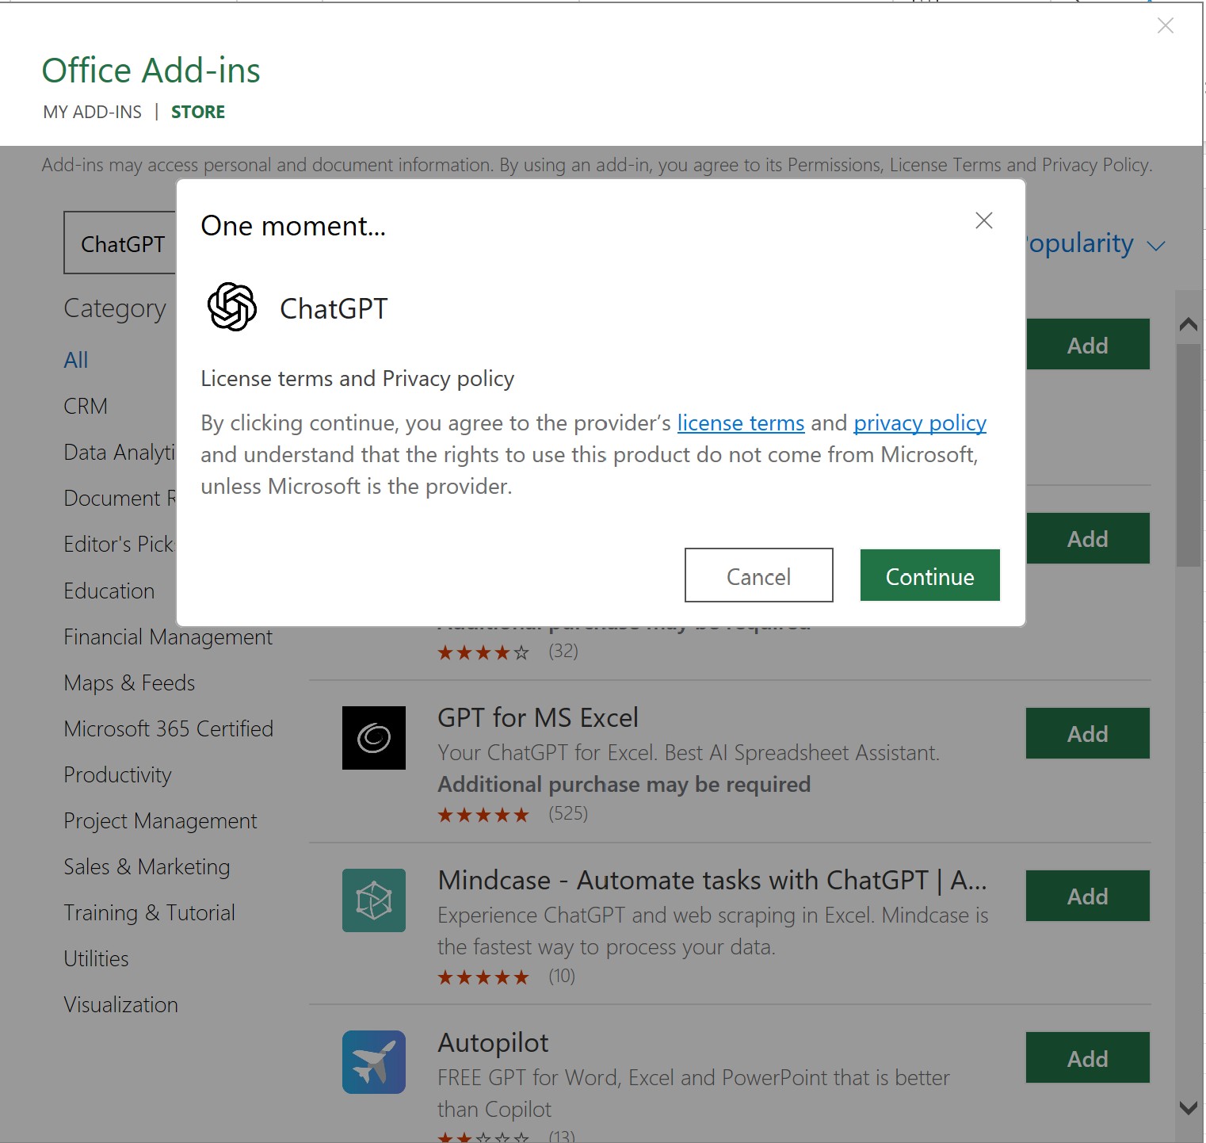Select the Maps & Feeds category

click(x=129, y=682)
